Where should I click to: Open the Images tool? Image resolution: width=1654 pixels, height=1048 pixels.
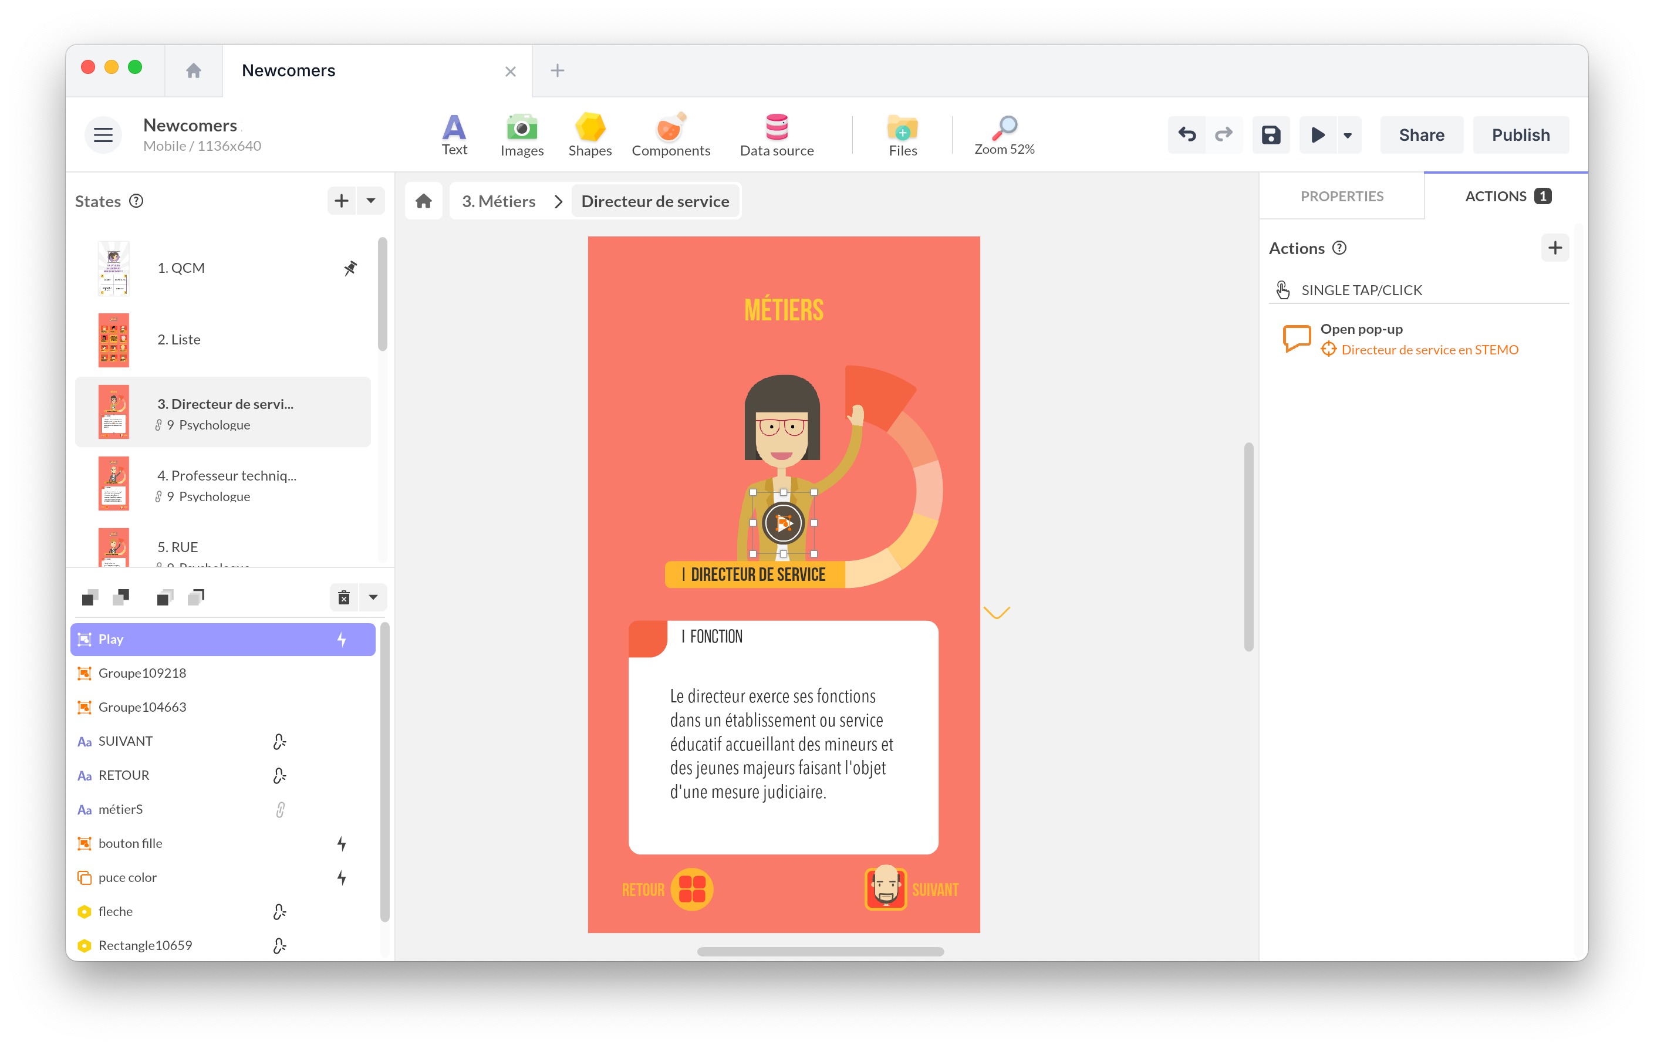click(x=522, y=134)
